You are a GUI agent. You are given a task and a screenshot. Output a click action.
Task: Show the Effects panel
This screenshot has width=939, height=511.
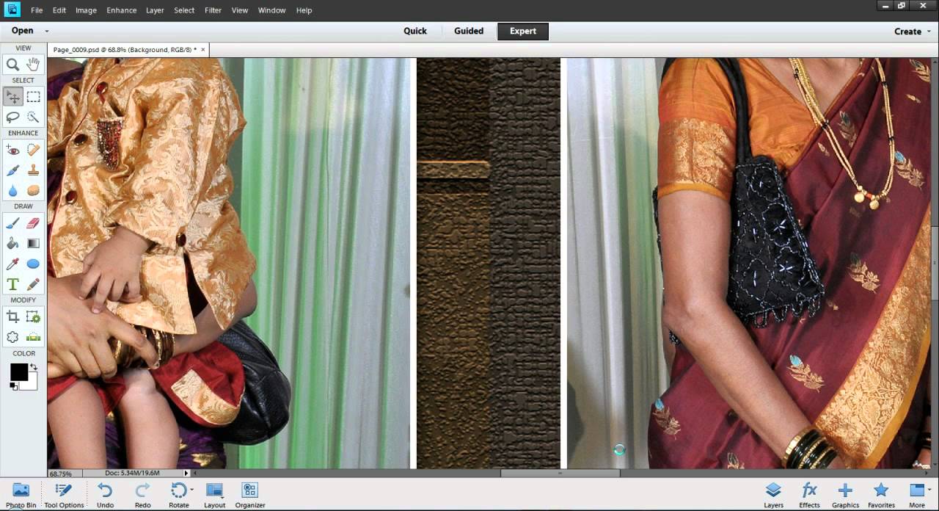tap(809, 495)
